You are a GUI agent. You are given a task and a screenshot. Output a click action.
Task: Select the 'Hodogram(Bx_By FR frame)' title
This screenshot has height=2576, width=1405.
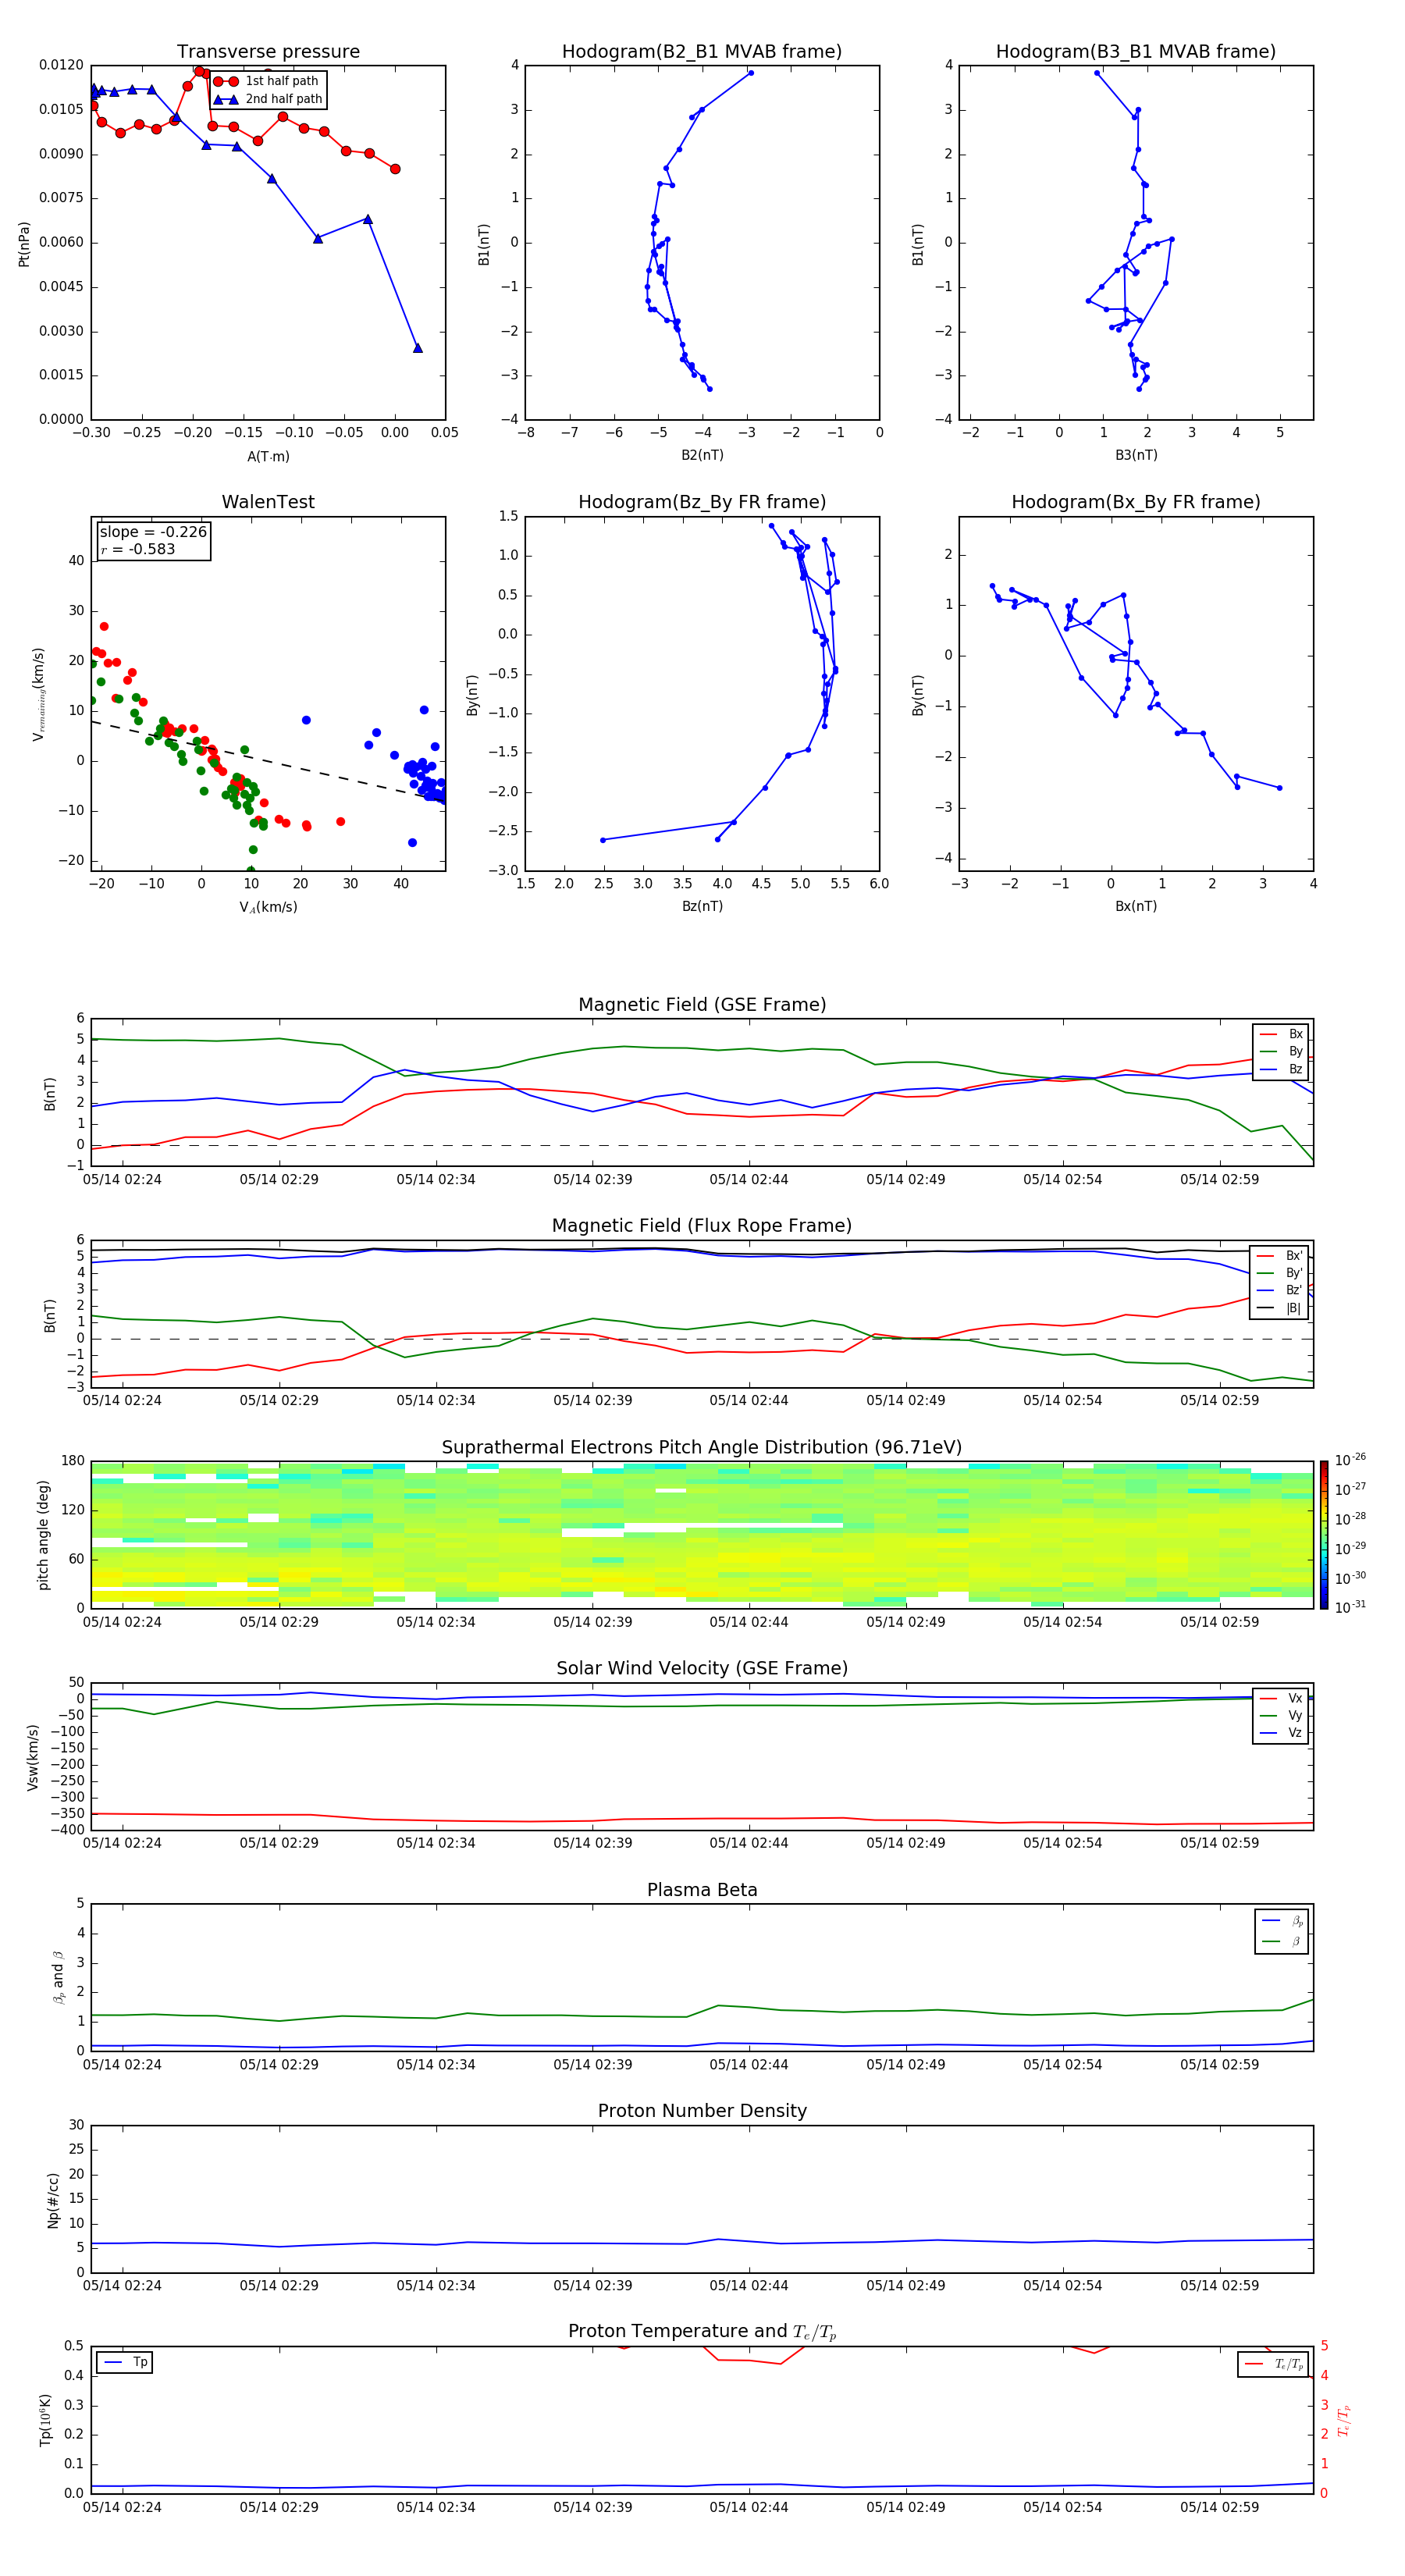pyautogui.click(x=1136, y=502)
